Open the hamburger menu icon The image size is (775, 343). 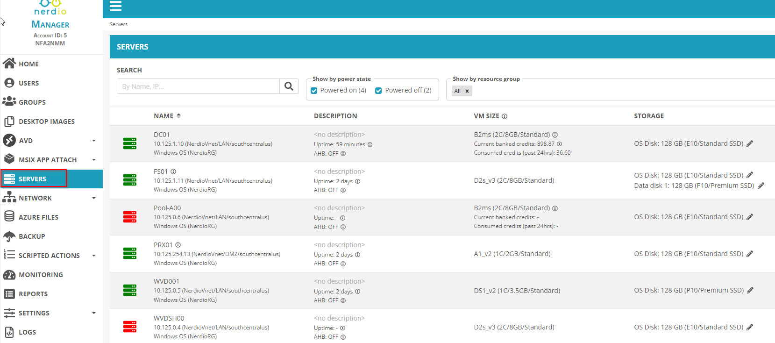click(x=115, y=6)
